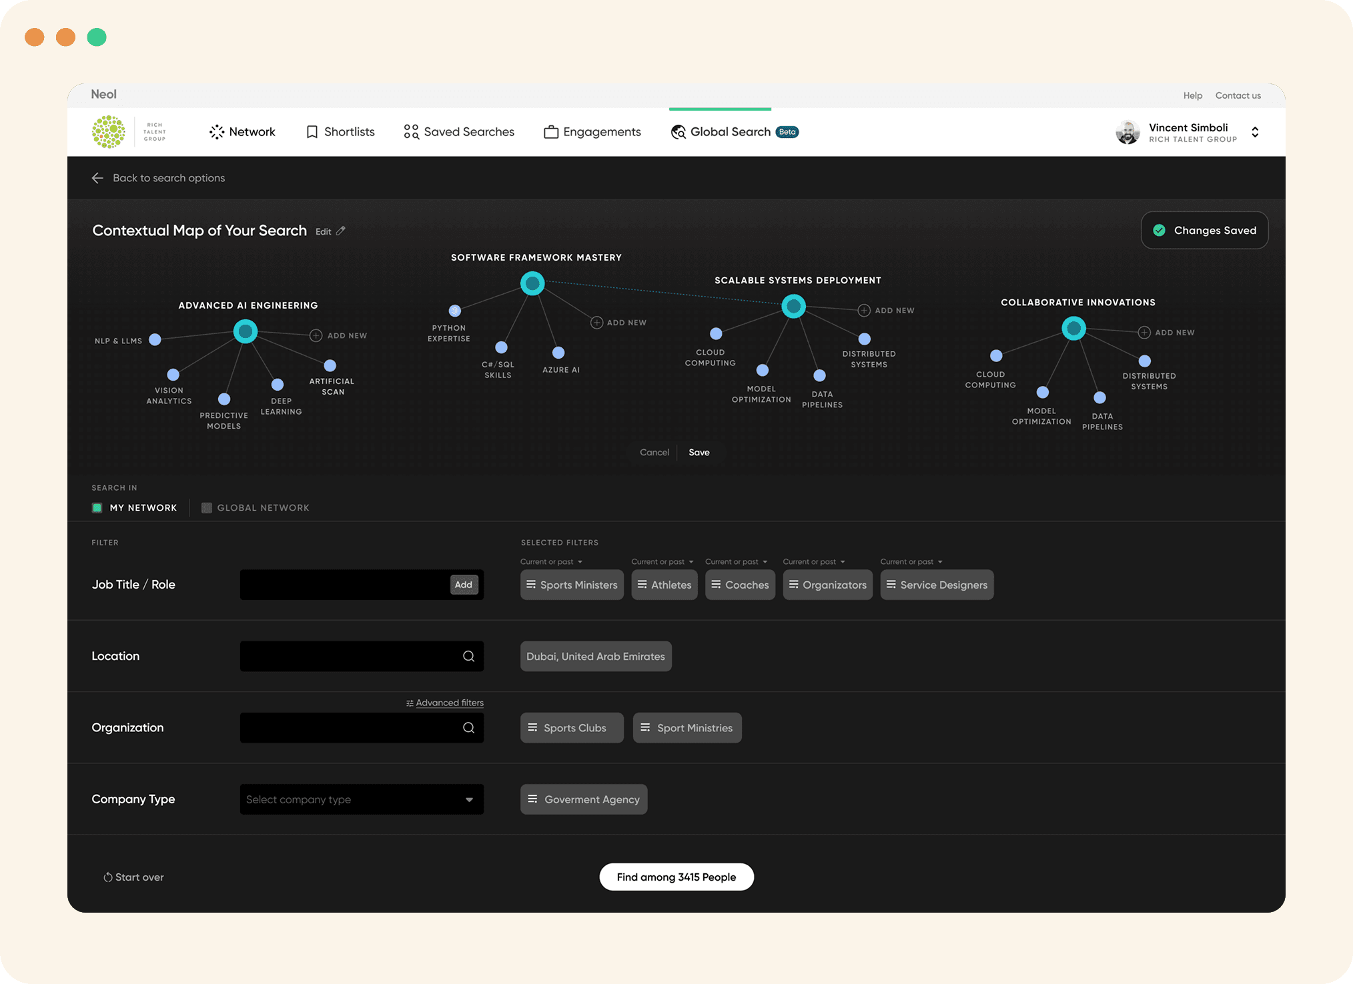Click the back arrow to search options
The height and width of the screenshot is (984, 1353).
pyautogui.click(x=97, y=178)
